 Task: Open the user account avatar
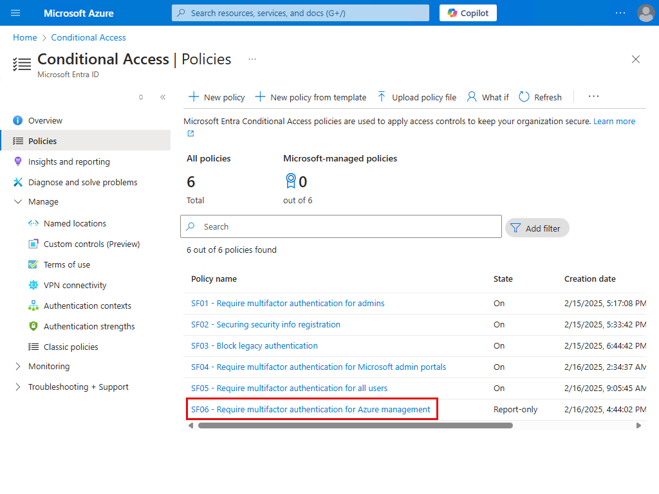pos(645,13)
